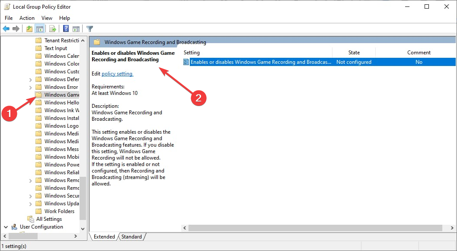Click the Windows Hello folder icon
This screenshot has width=457, height=251.
tap(38, 102)
